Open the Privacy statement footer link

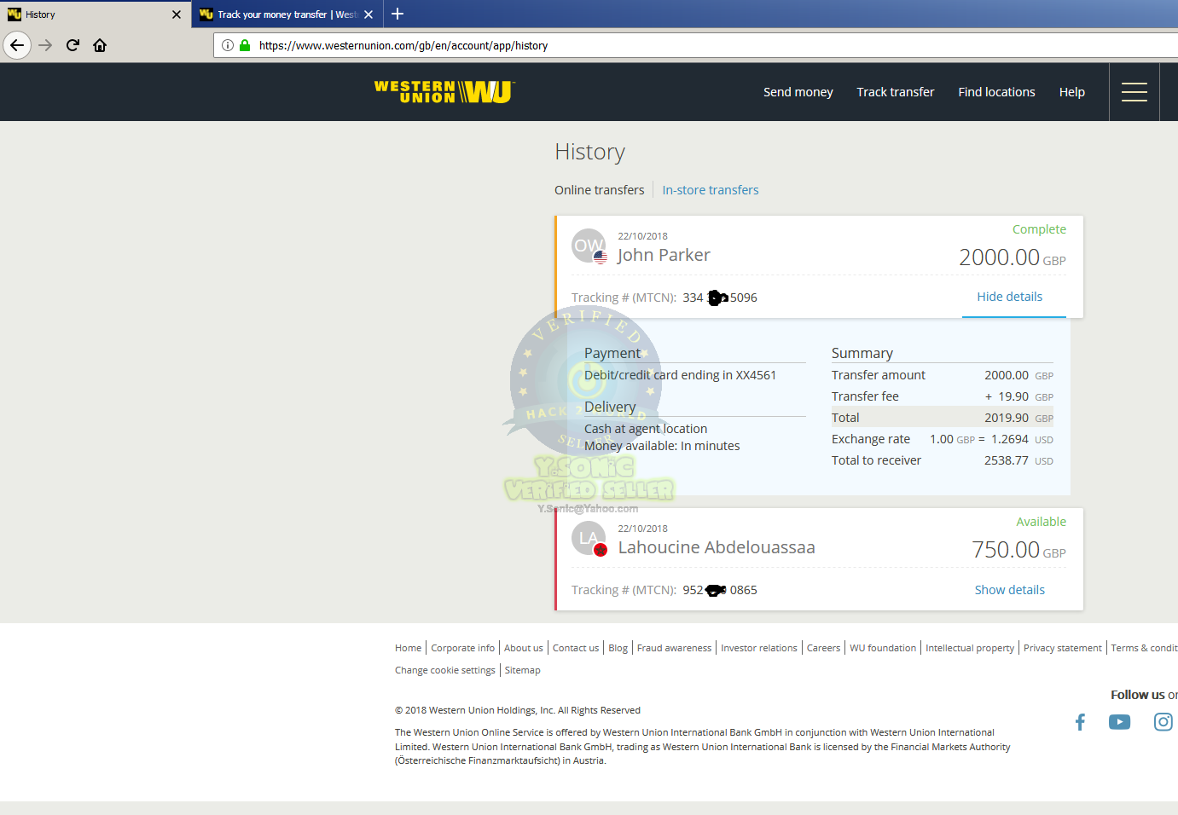pyautogui.click(x=1062, y=648)
